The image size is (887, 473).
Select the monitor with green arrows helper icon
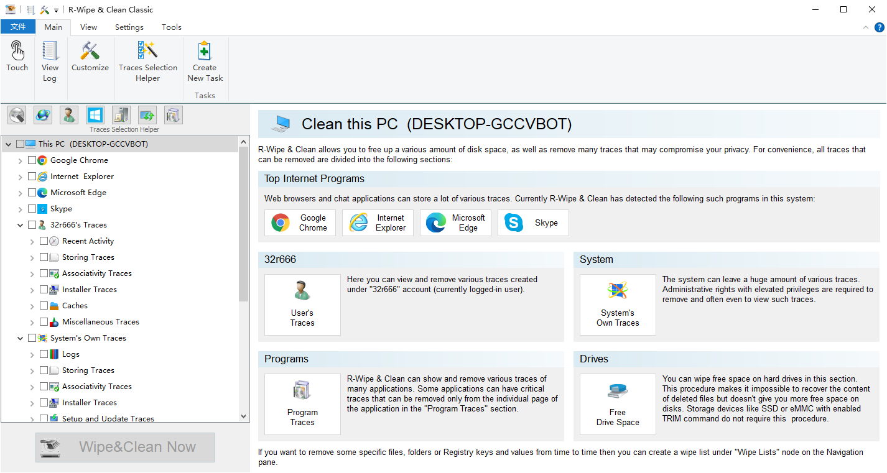point(147,115)
